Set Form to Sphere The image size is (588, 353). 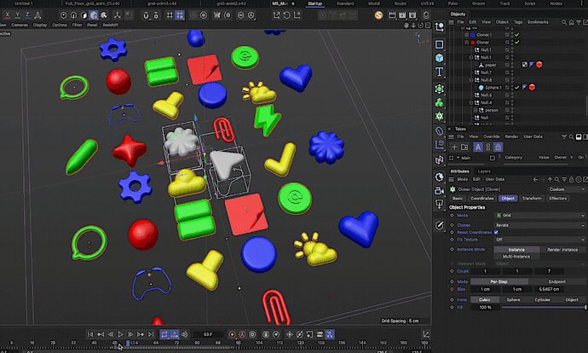pyautogui.click(x=513, y=300)
